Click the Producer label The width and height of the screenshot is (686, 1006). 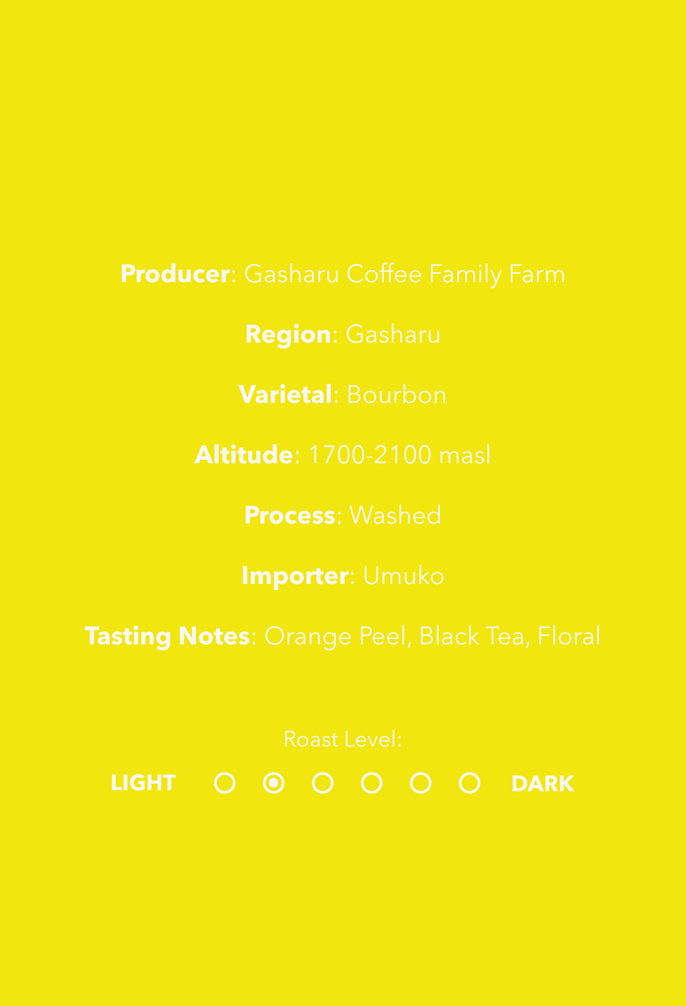(175, 274)
